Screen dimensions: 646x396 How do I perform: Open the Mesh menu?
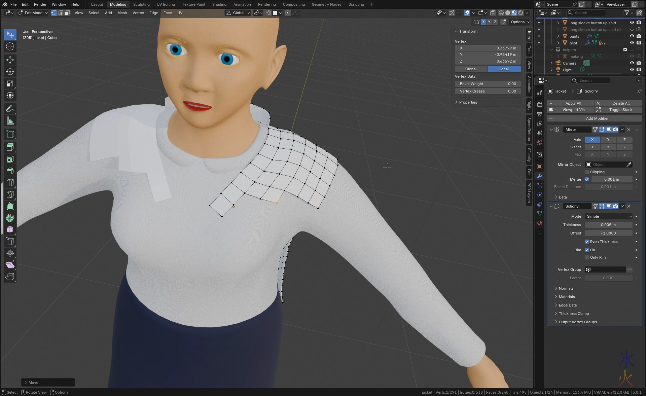pyautogui.click(x=122, y=13)
